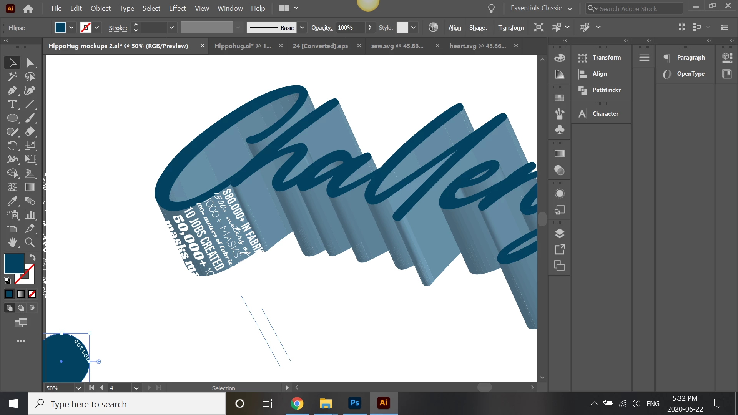The width and height of the screenshot is (738, 415).
Task: Select the Zoom tool
Action: (30, 242)
